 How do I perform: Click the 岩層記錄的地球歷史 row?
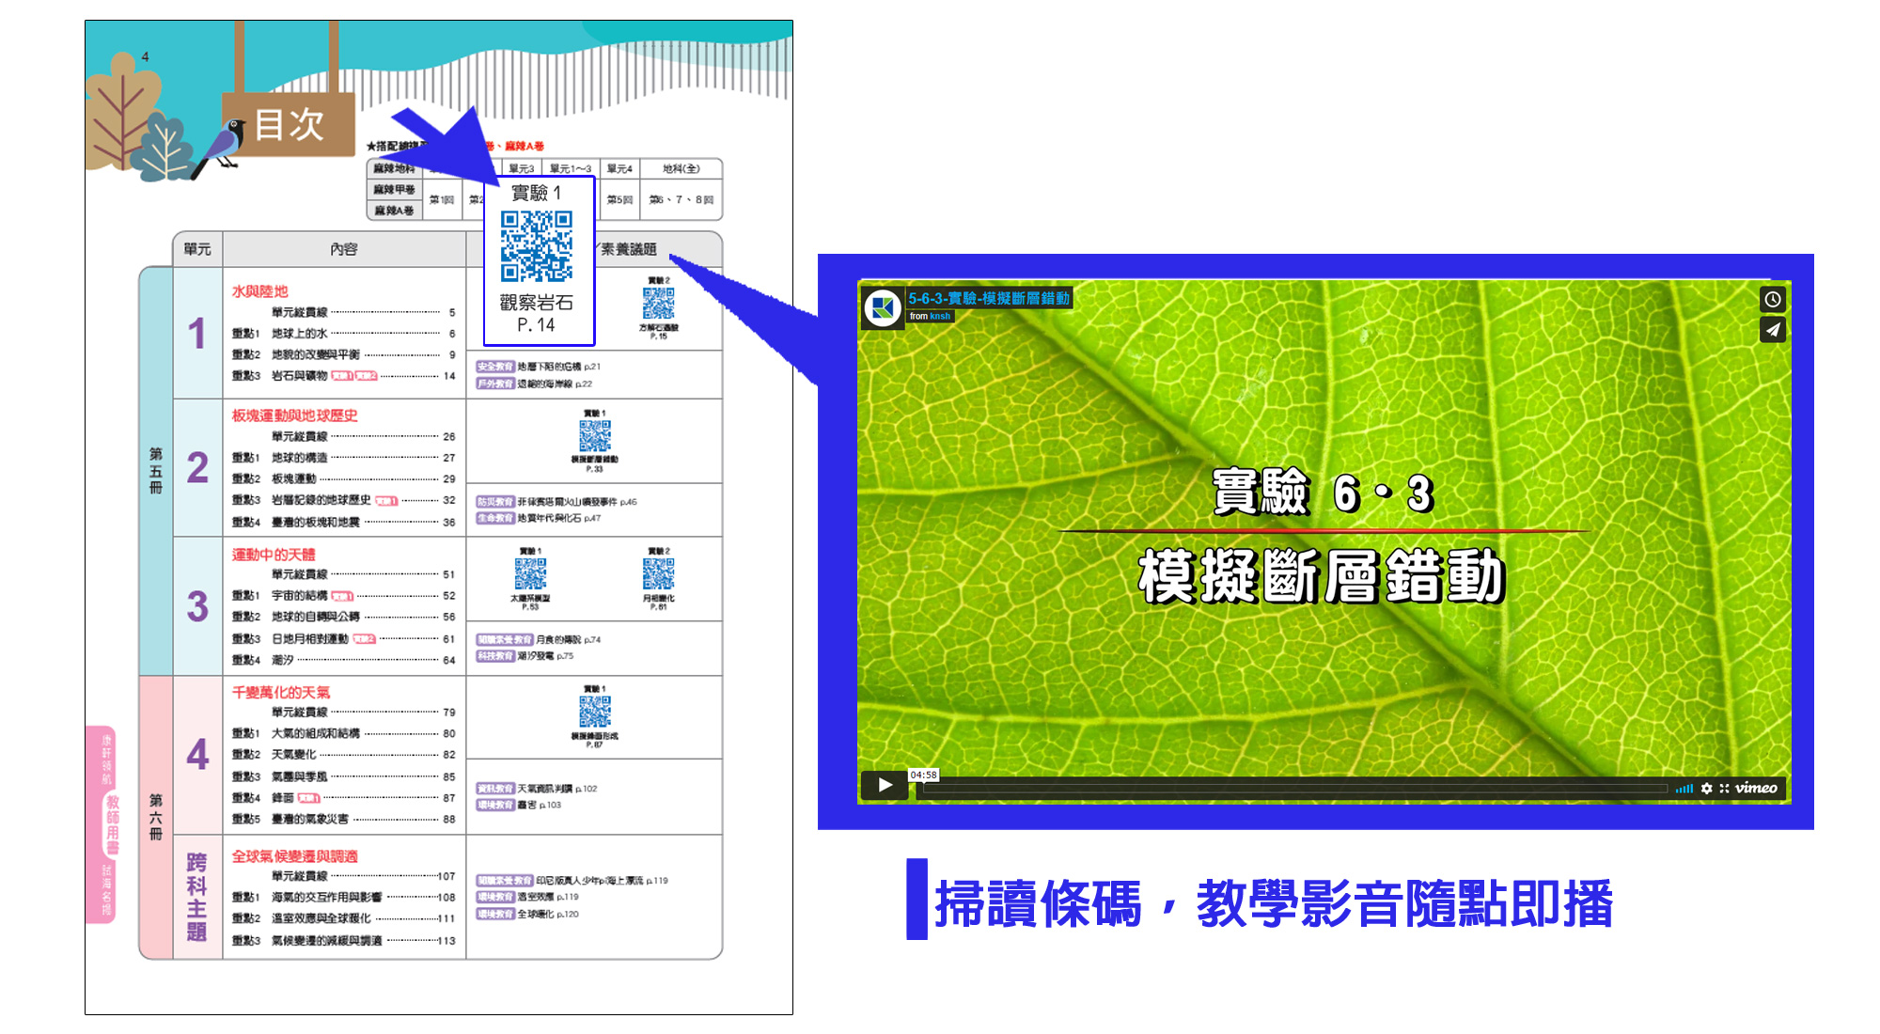pyautogui.click(x=344, y=500)
